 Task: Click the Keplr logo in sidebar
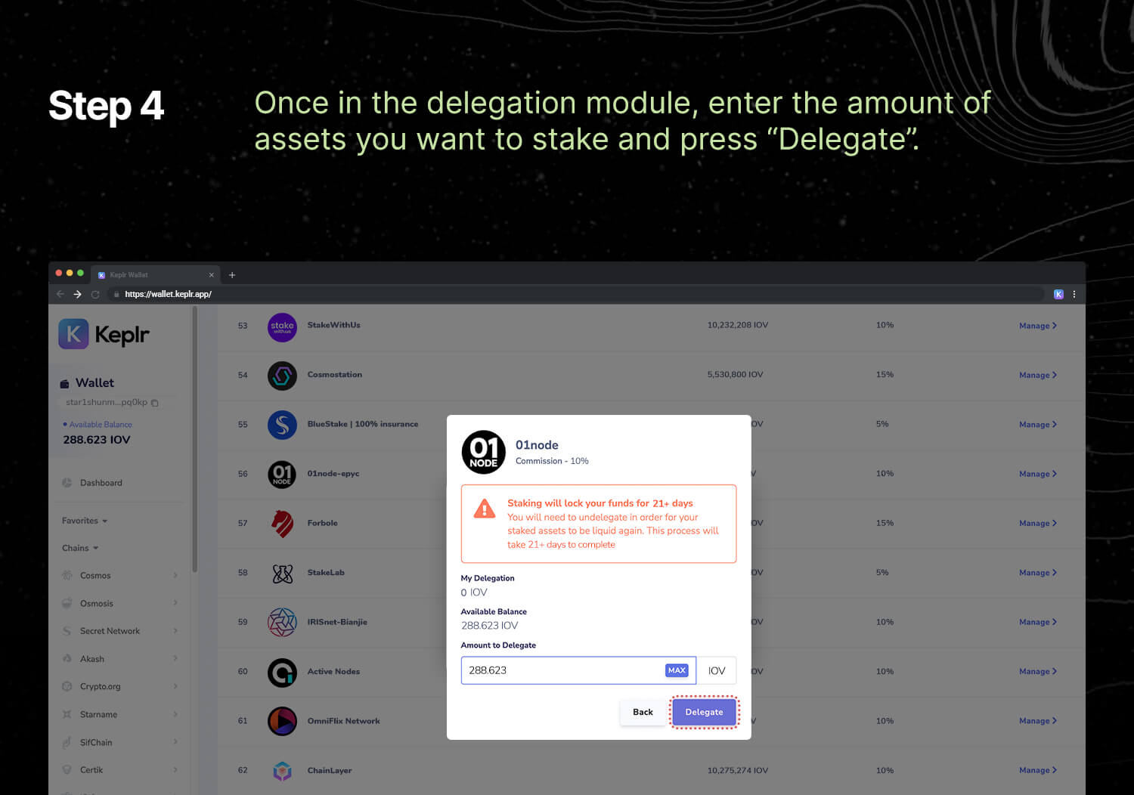(x=104, y=334)
